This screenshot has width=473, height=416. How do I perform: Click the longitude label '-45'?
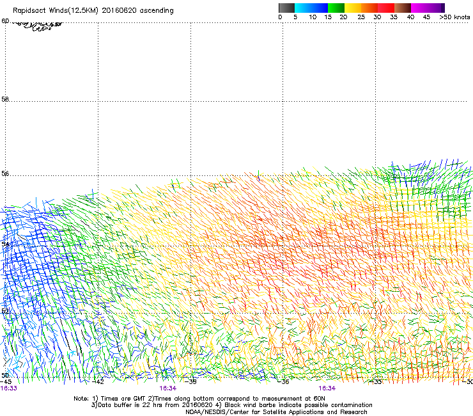coord(6,381)
